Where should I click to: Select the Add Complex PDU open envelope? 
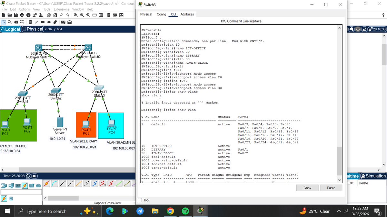[70, 22]
